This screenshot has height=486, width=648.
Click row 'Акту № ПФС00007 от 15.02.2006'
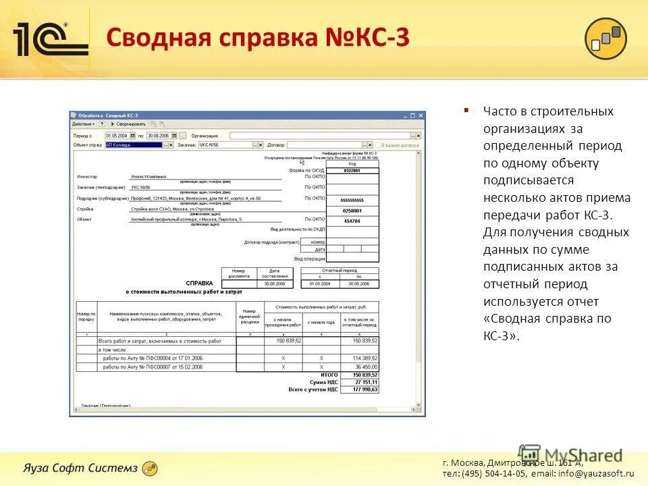coord(153,367)
